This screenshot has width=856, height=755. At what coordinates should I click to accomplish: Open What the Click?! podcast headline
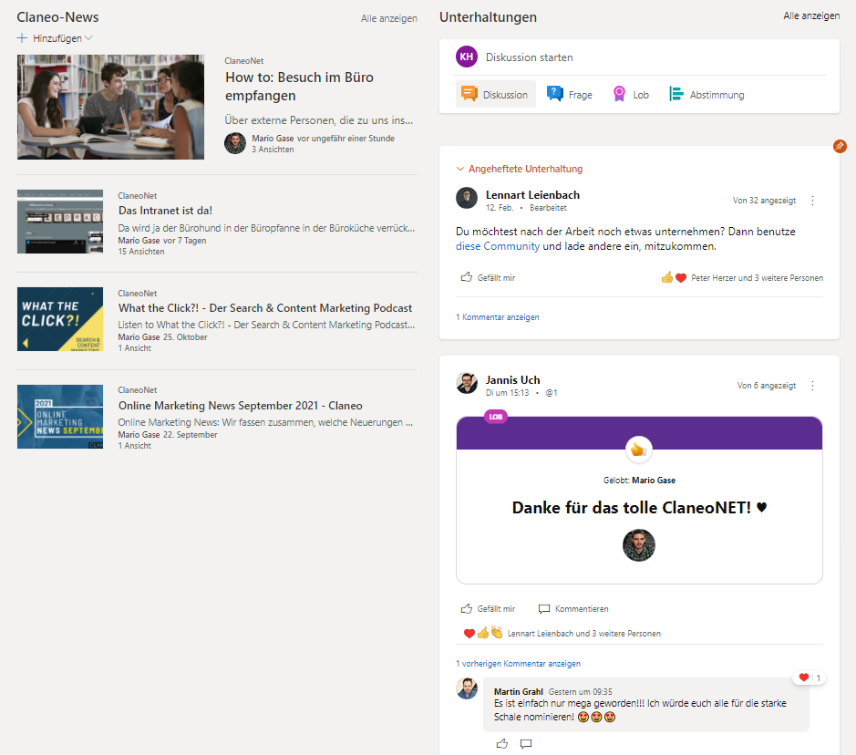(265, 308)
